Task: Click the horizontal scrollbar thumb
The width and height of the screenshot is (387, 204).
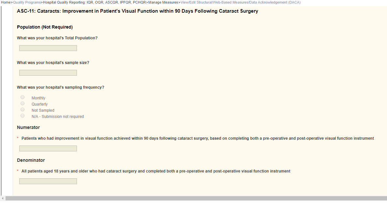Action: point(196,198)
